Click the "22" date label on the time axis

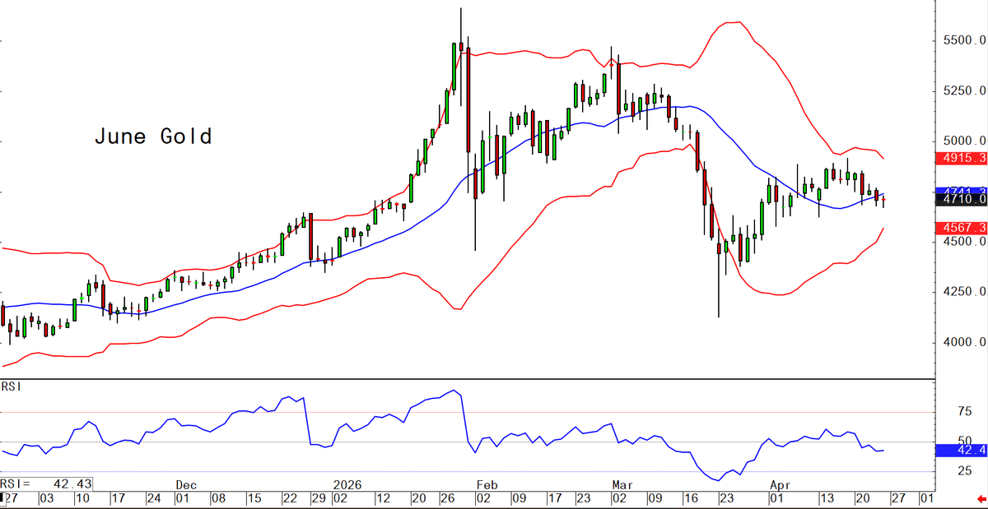tap(289, 498)
